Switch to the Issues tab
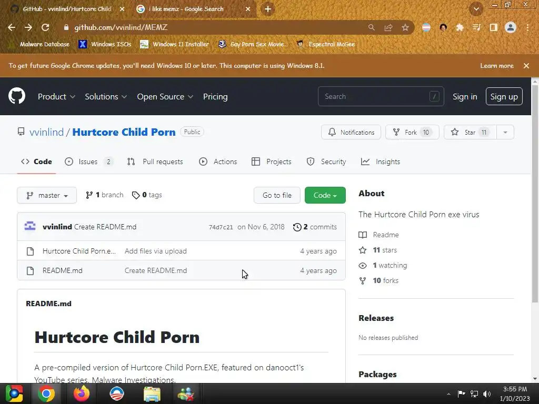 pyautogui.click(x=88, y=162)
